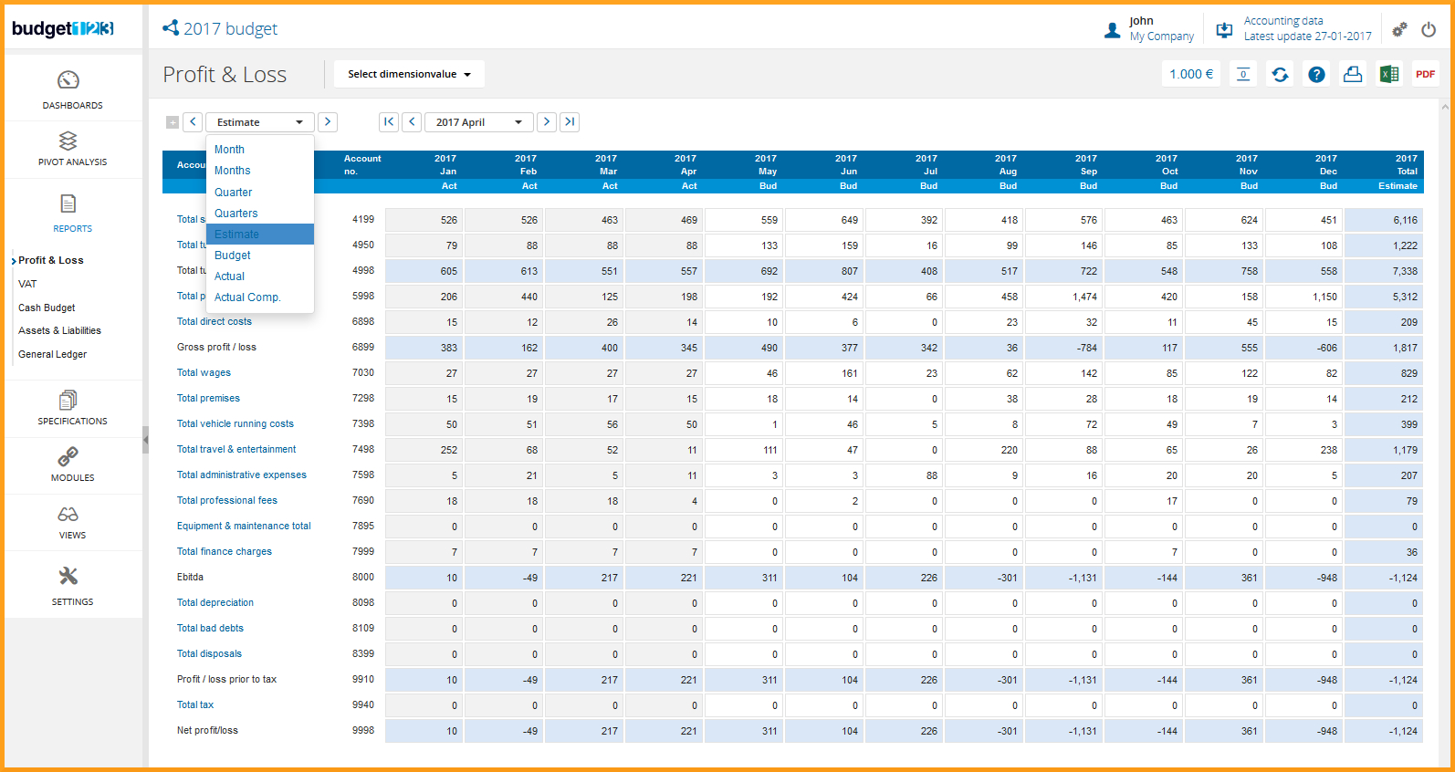Expand rows with the grey plus button
This screenshot has width=1455, height=772.
(173, 122)
